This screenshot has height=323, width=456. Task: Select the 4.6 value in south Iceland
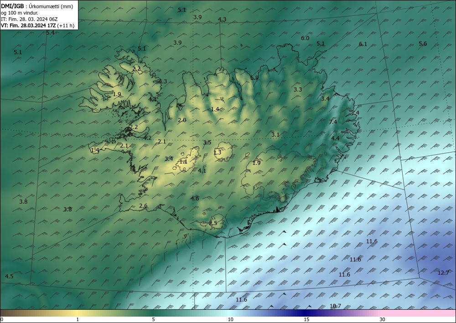[x=195, y=198]
